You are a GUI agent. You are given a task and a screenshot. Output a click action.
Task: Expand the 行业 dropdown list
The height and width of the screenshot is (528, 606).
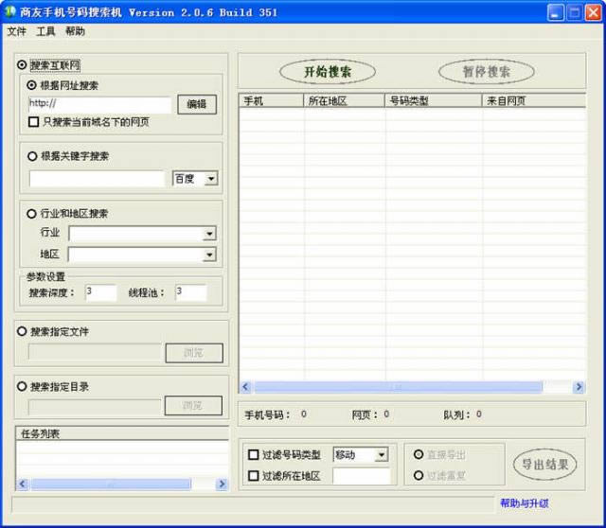click(x=142, y=234)
